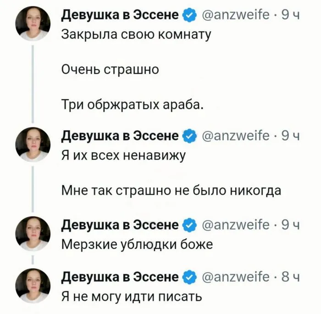Click @anzweife handle on the "Закрыла свою комнату" tweet

click(236, 16)
